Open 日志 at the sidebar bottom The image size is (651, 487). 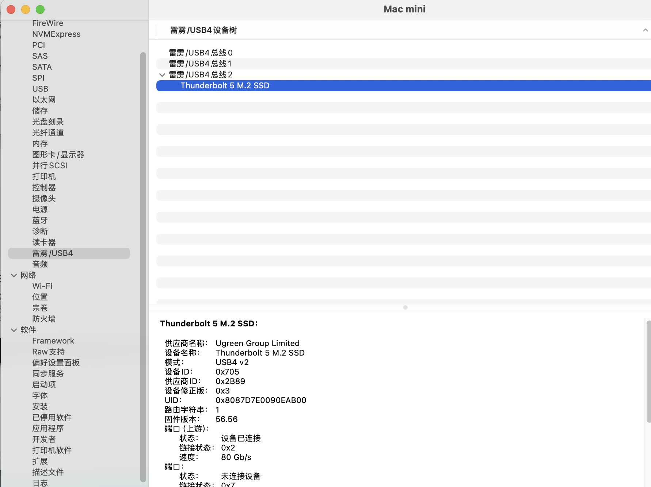(x=40, y=483)
